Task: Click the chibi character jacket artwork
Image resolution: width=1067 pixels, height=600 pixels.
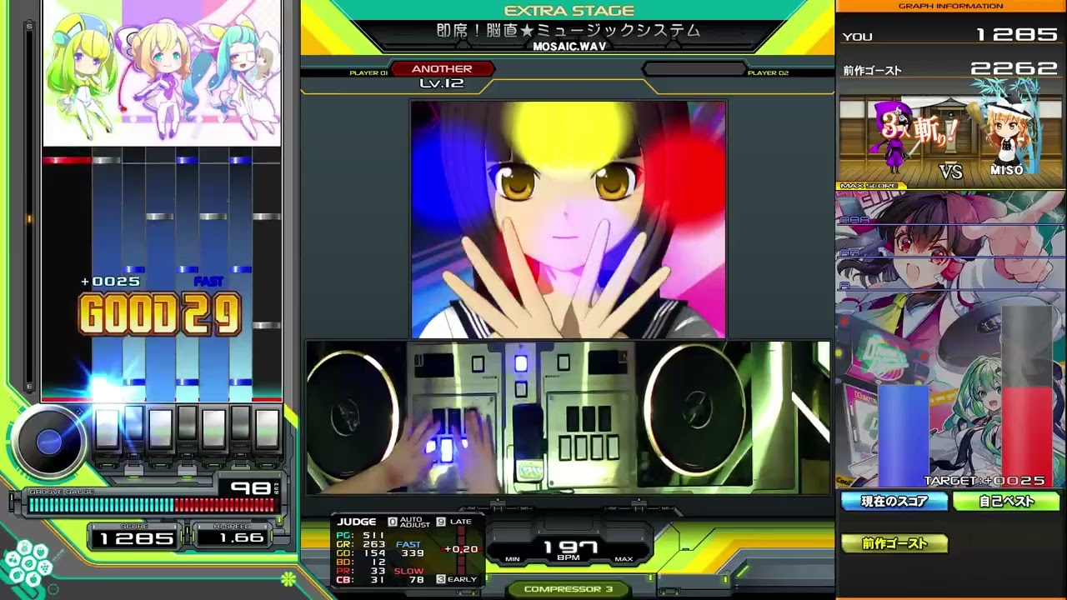Action: coord(162,72)
